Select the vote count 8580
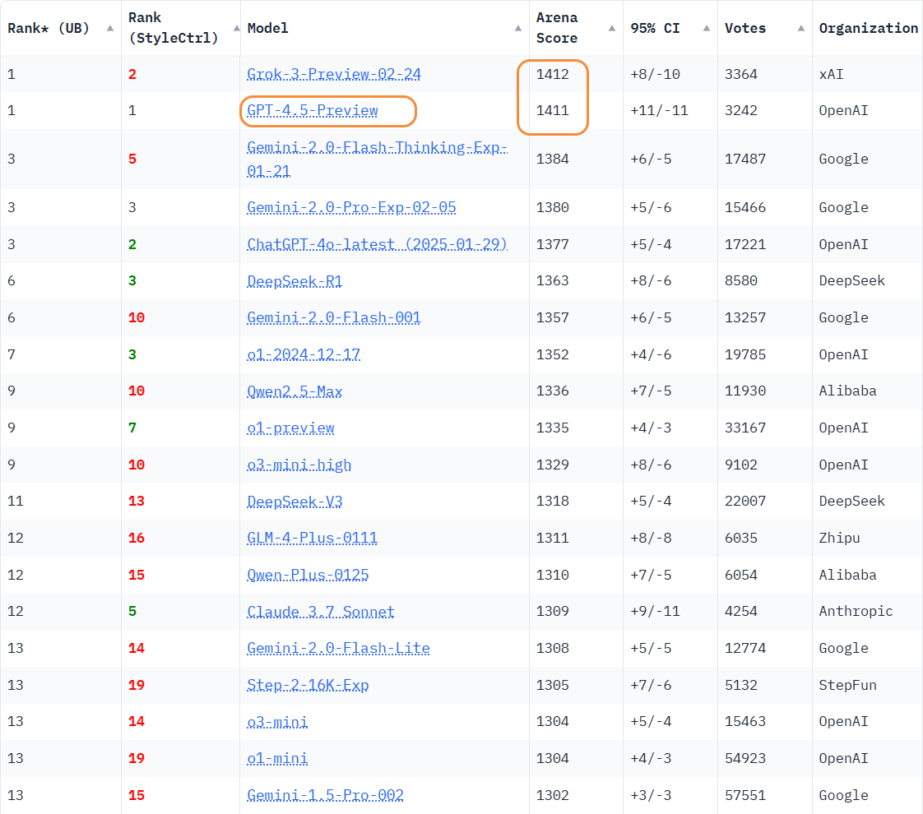 pyautogui.click(x=741, y=281)
